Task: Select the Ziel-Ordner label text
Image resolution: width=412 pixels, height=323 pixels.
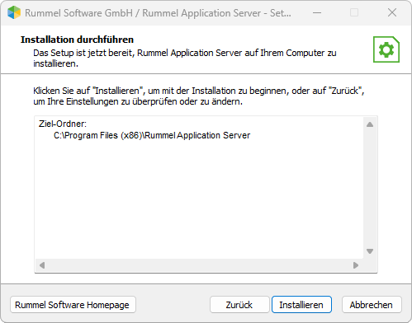Action: point(63,124)
